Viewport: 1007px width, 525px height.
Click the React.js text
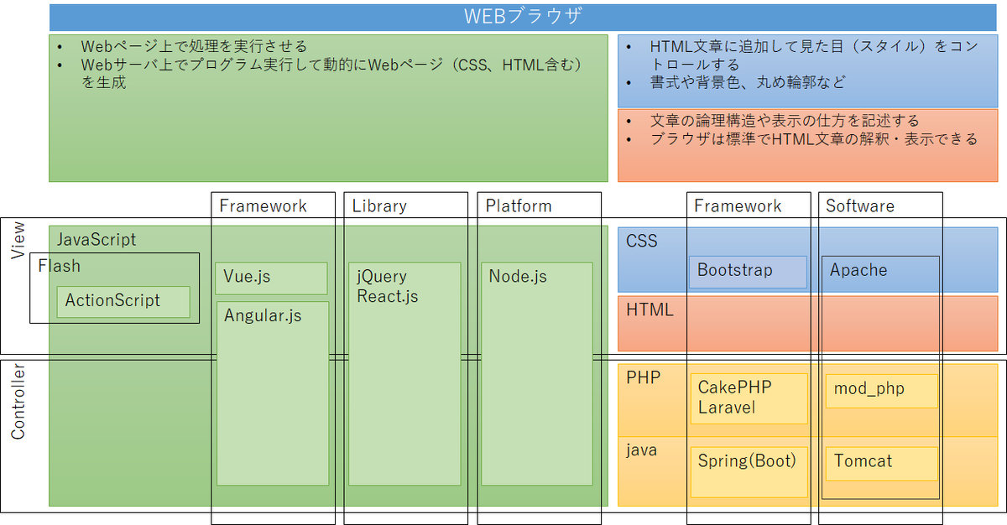[388, 297]
